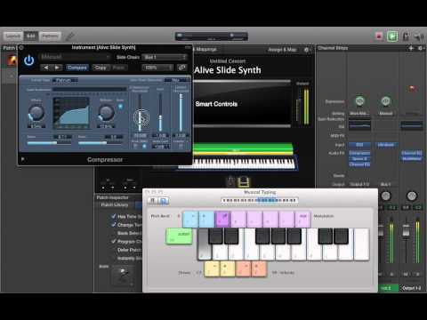
Task: Click the link icon in Compressor header
Action: (x=181, y=68)
